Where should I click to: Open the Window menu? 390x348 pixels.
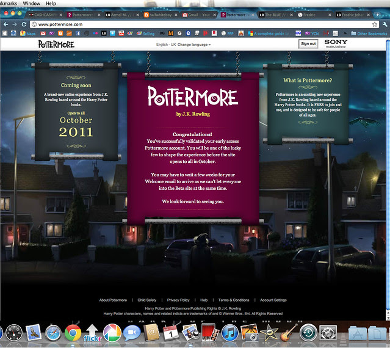click(x=31, y=4)
